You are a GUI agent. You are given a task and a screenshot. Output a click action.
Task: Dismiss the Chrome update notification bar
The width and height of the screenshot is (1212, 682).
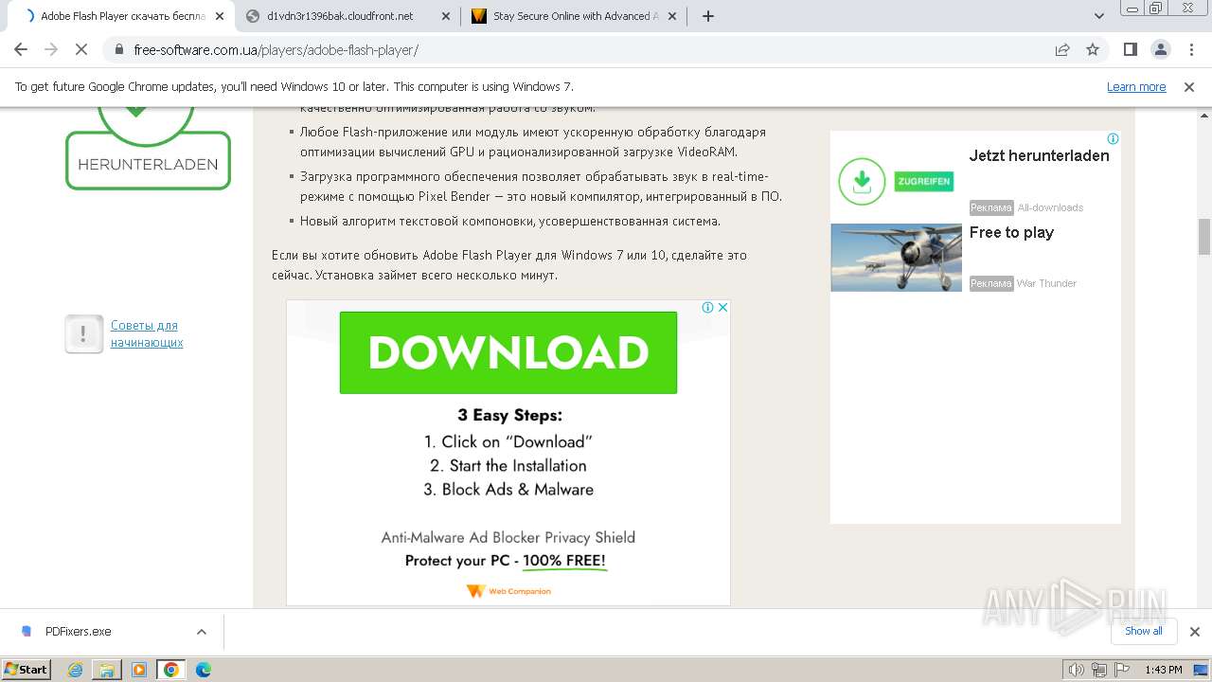point(1189,86)
